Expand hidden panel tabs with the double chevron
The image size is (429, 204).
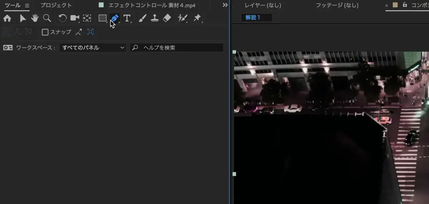(x=225, y=5)
